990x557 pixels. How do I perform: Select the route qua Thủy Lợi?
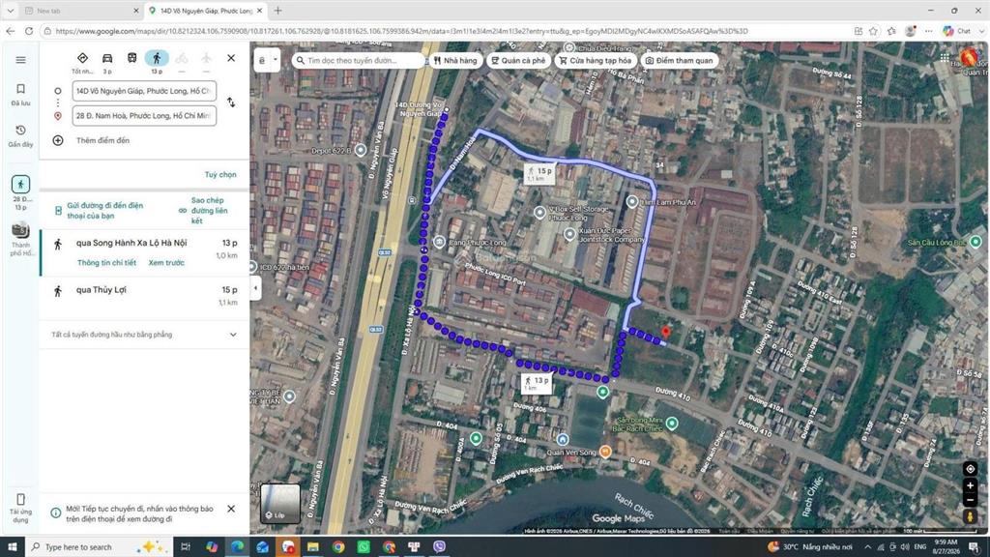(x=145, y=296)
